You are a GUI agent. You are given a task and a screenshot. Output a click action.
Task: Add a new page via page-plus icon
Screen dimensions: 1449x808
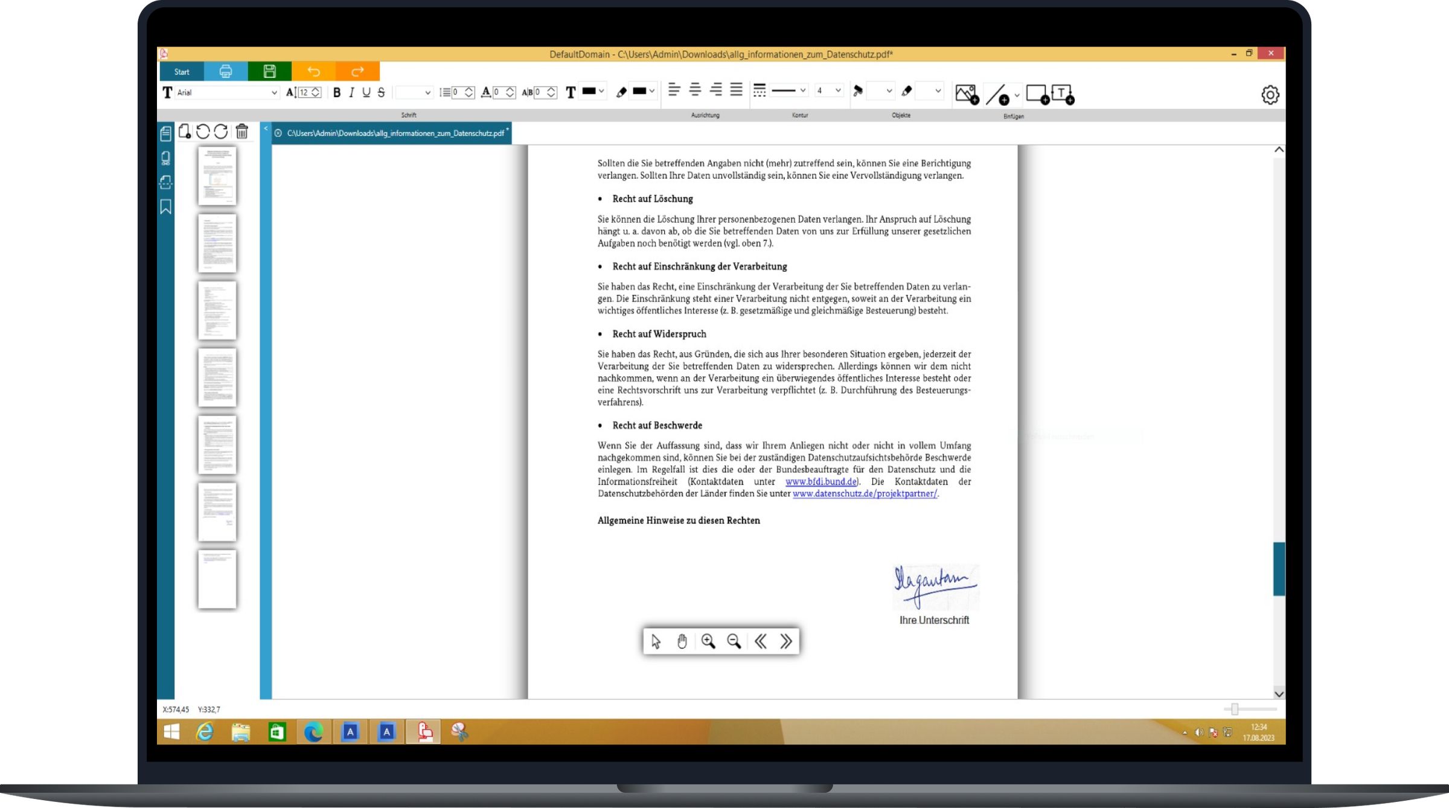point(185,132)
